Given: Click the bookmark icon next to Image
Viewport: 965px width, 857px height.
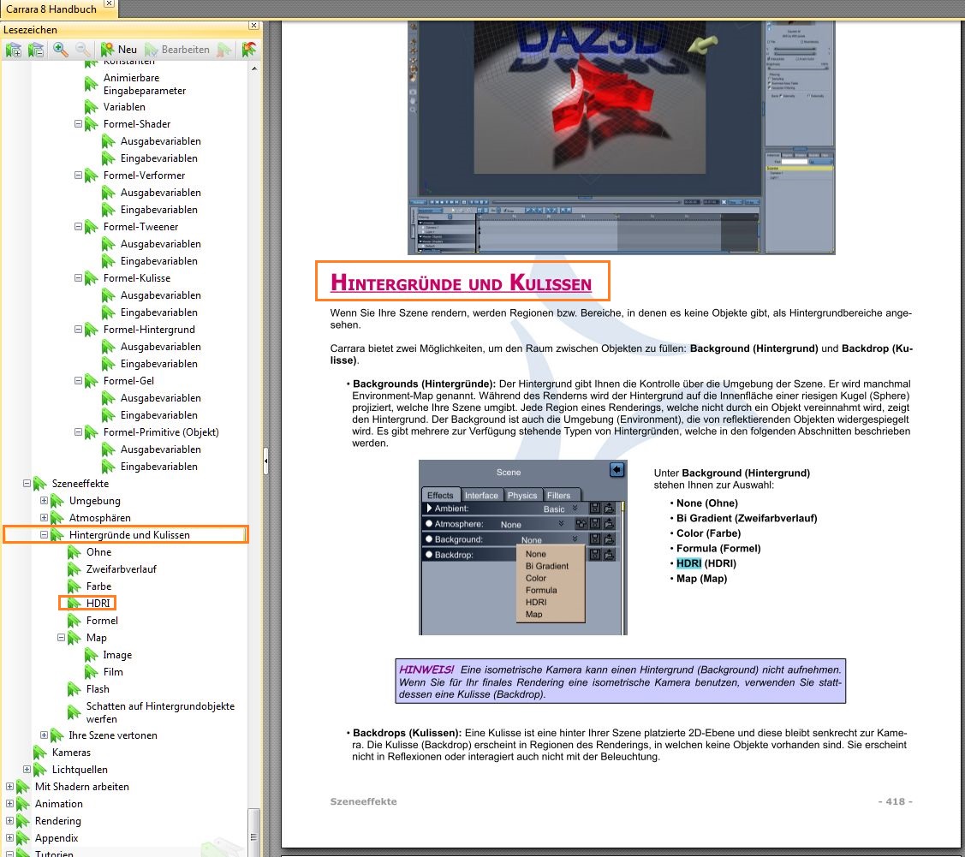Looking at the screenshot, I should click(x=91, y=655).
